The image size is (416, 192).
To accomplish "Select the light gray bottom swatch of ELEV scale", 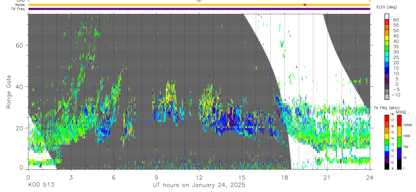I will (387, 98).
